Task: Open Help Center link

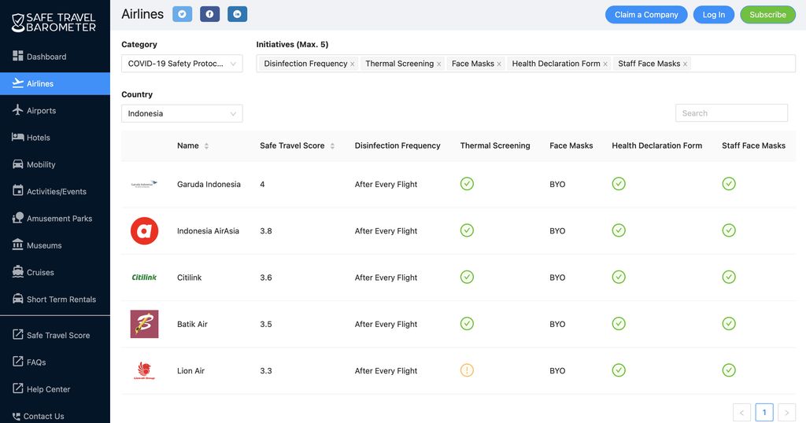Action: click(55, 389)
